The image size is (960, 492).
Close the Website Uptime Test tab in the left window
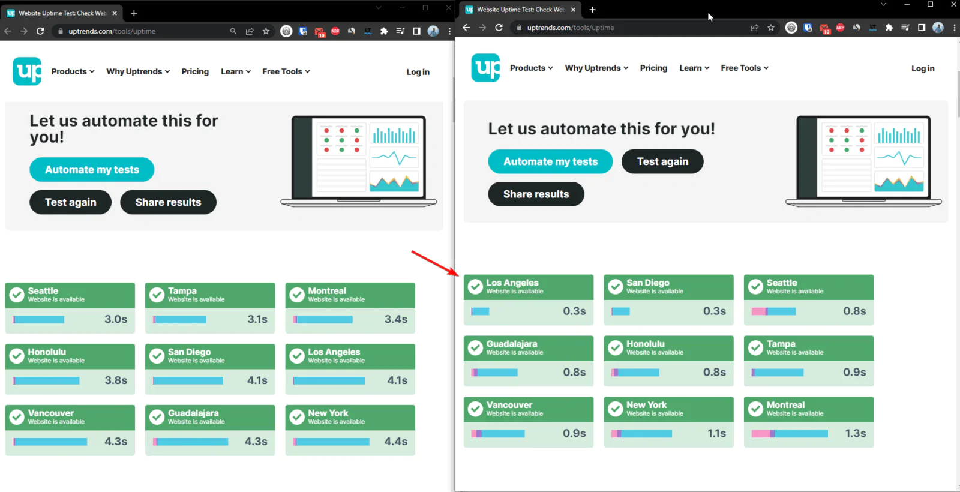coord(115,13)
